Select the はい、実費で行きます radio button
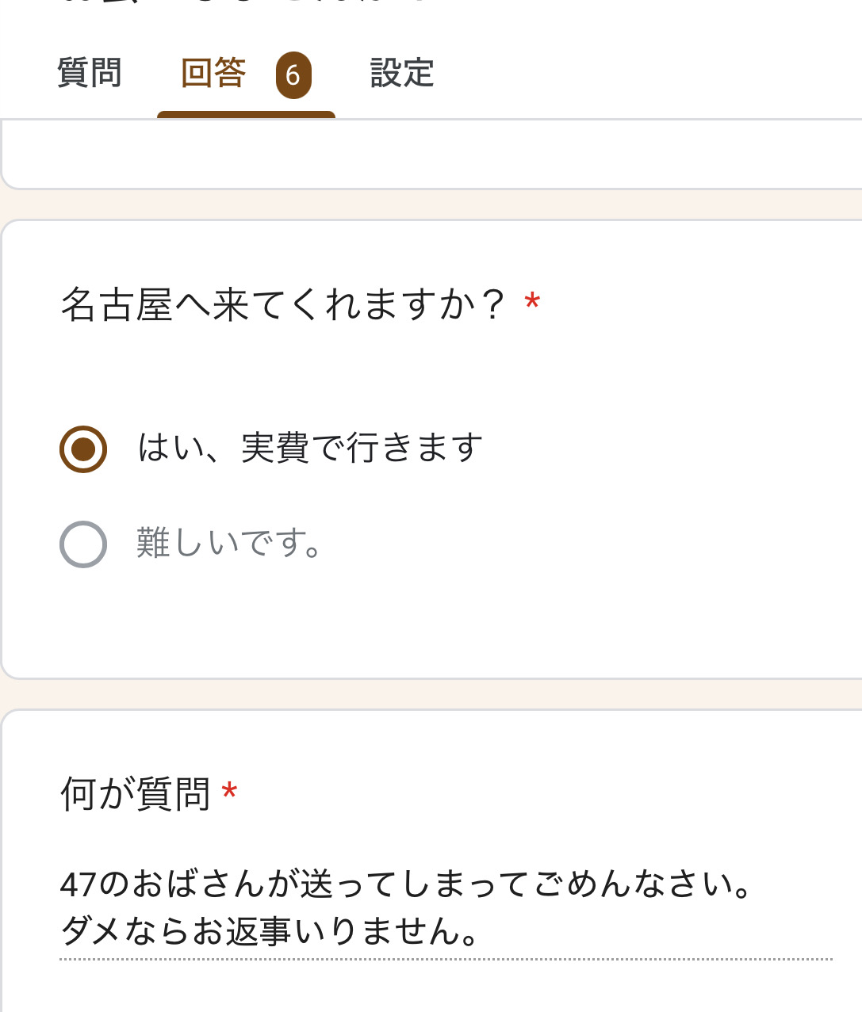Screen dimensions: 862x1012 tap(83, 449)
